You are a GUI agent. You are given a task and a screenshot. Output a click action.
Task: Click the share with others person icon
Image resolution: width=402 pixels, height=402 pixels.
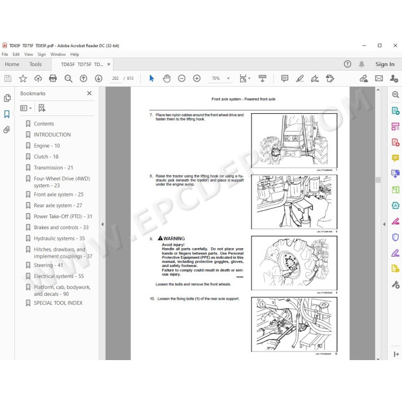click(x=394, y=79)
